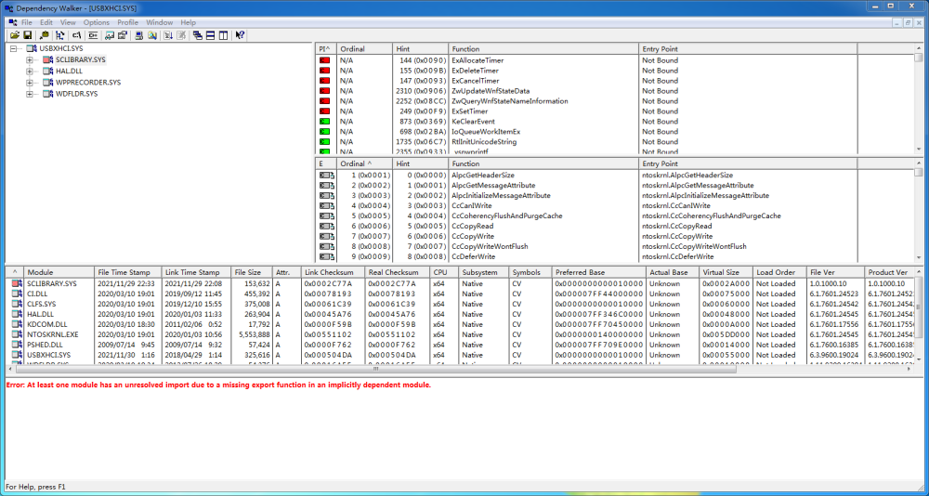Open the Options menu

[x=96, y=21]
